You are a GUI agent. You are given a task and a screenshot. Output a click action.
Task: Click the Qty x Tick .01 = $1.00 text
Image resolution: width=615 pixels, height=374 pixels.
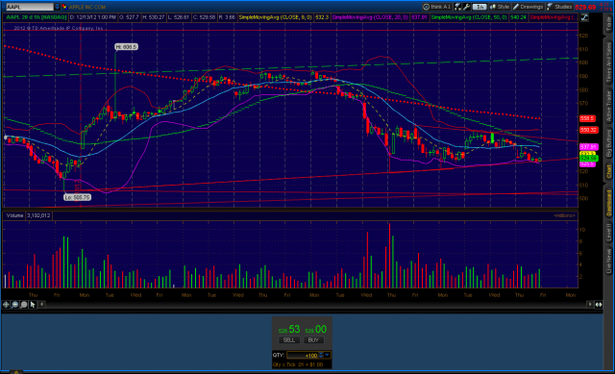click(x=298, y=364)
